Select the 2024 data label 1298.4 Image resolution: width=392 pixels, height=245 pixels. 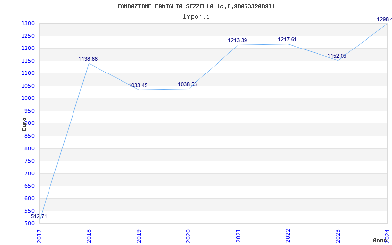(385, 19)
